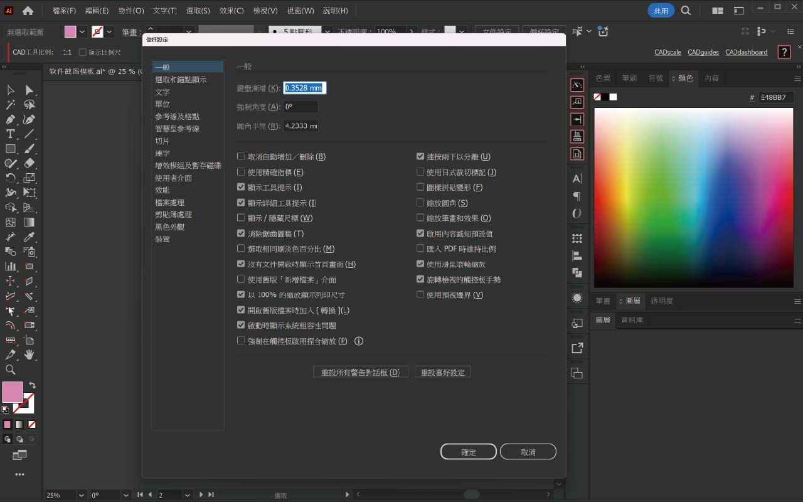Open the fill color dropdown arrow

pyautogui.click(x=82, y=31)
